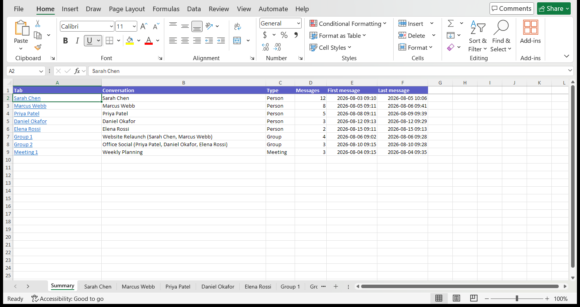Image resolution: width=580 pixels, height=307 pixels.
Task: Click the formula bar showing Sarah Chen
Action: coord(331,71)
